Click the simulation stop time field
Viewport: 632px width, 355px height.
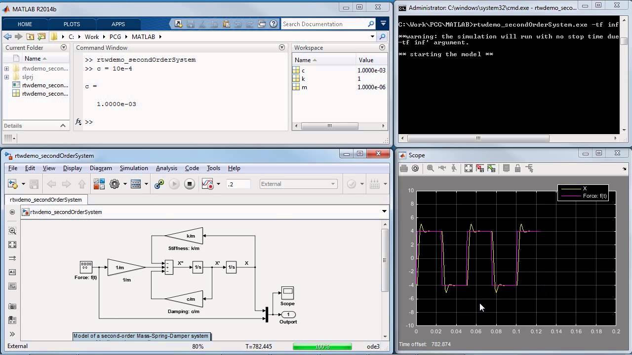[238, 184]
